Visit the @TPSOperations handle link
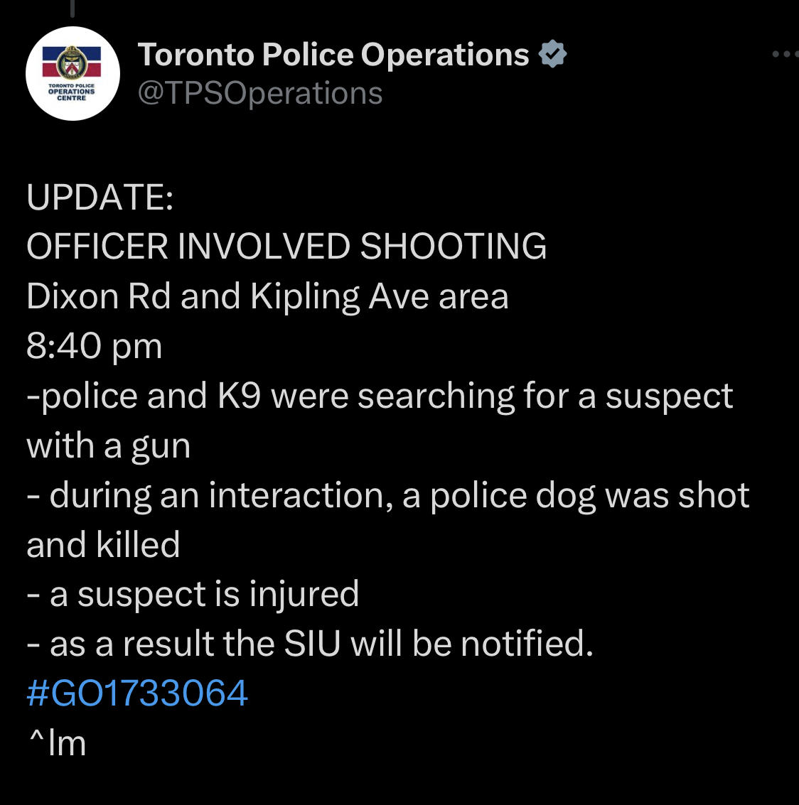 point(260,94)
